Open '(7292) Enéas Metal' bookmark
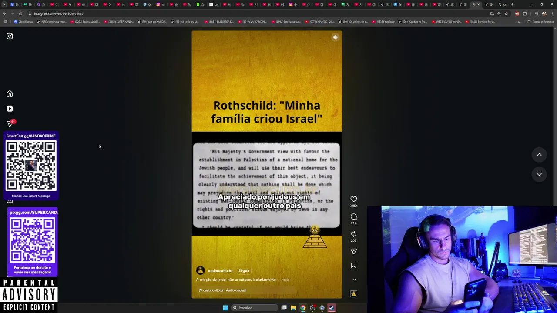Screen dimensions: 557x313 85,22
